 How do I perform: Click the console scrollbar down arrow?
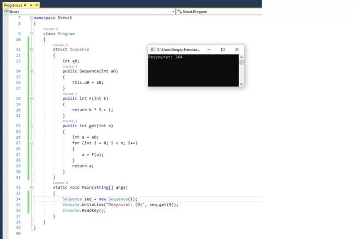[241, 84]
